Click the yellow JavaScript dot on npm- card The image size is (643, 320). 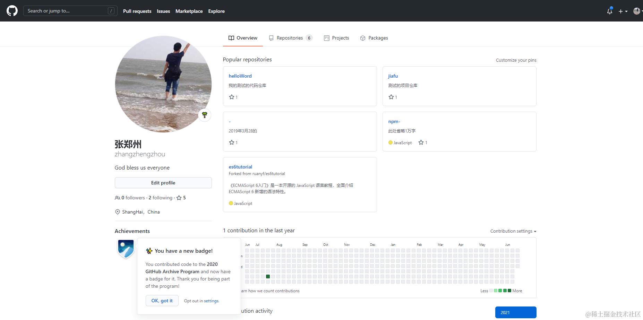390,142
